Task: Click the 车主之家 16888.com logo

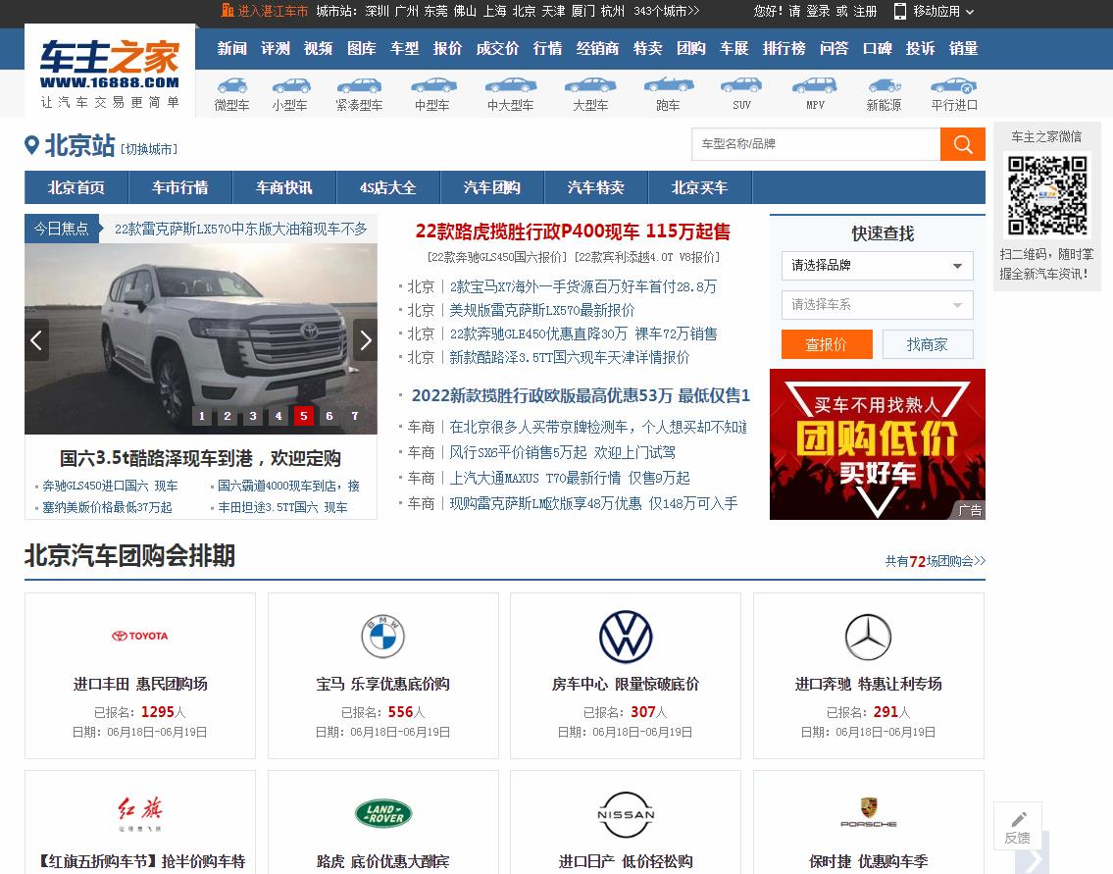Action: [x=110, y=74]
